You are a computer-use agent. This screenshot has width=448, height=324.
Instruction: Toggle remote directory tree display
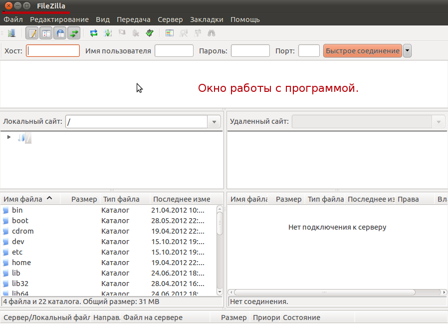[x=60, y=33]
